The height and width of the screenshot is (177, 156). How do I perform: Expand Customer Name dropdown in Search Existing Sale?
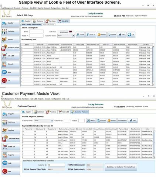coord(73,36)
